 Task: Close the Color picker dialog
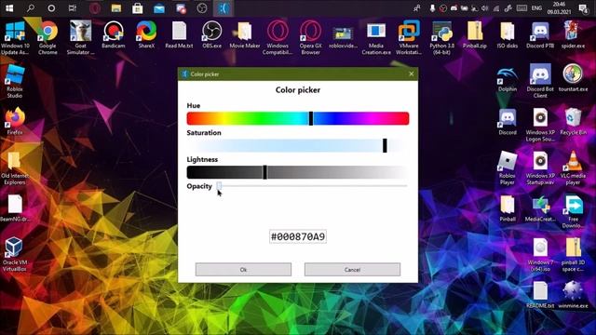click(x=412, y=74)
